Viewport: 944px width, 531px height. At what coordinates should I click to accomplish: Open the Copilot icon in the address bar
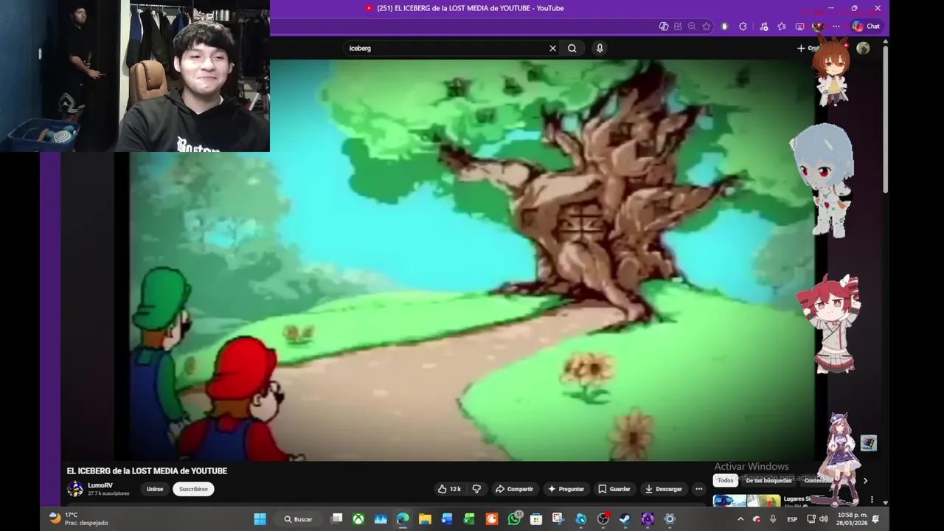pyautogui.click(x=664, y=26)
